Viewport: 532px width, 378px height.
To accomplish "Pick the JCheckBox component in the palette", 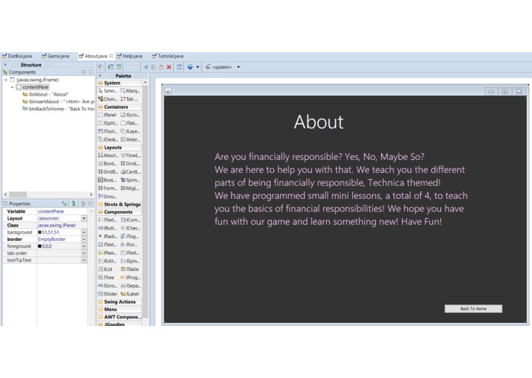I will pos(131,228).
